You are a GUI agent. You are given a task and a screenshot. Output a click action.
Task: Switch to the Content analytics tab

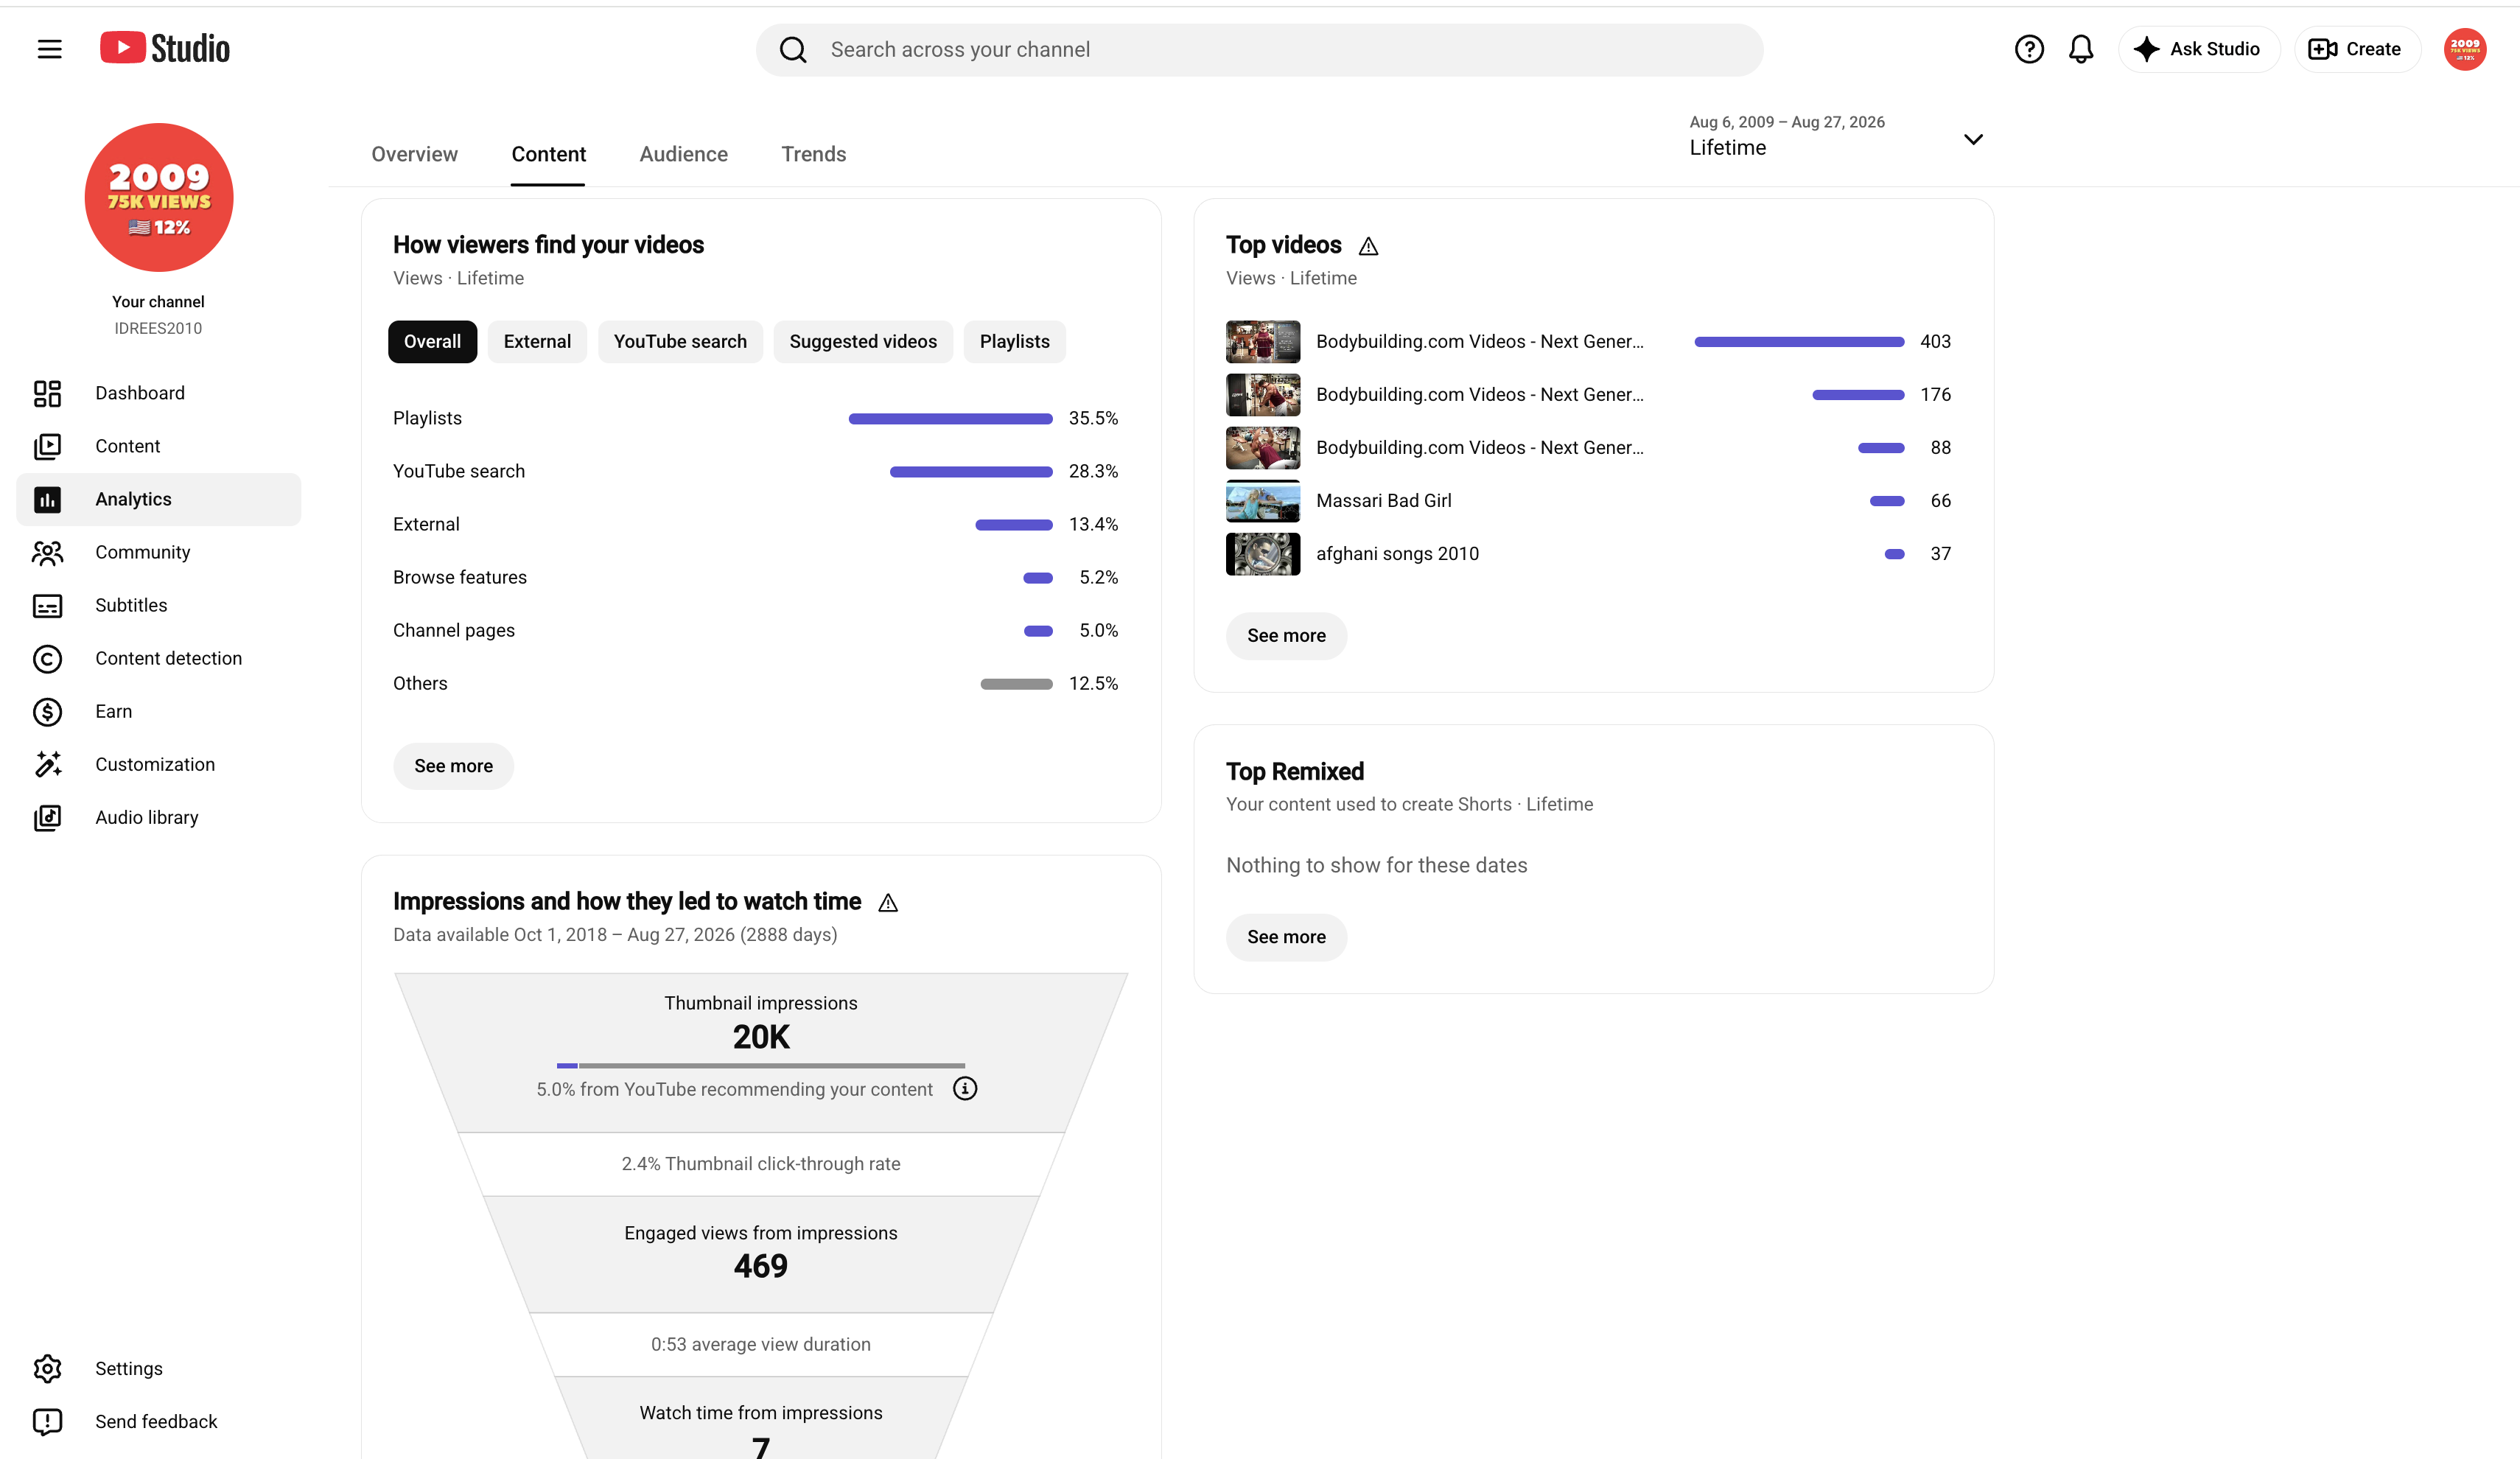(x=548, y=154)
